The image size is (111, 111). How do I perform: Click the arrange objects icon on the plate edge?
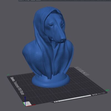coord(82,71)
